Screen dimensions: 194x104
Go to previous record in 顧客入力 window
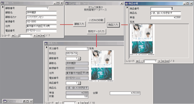coord(17,36)
